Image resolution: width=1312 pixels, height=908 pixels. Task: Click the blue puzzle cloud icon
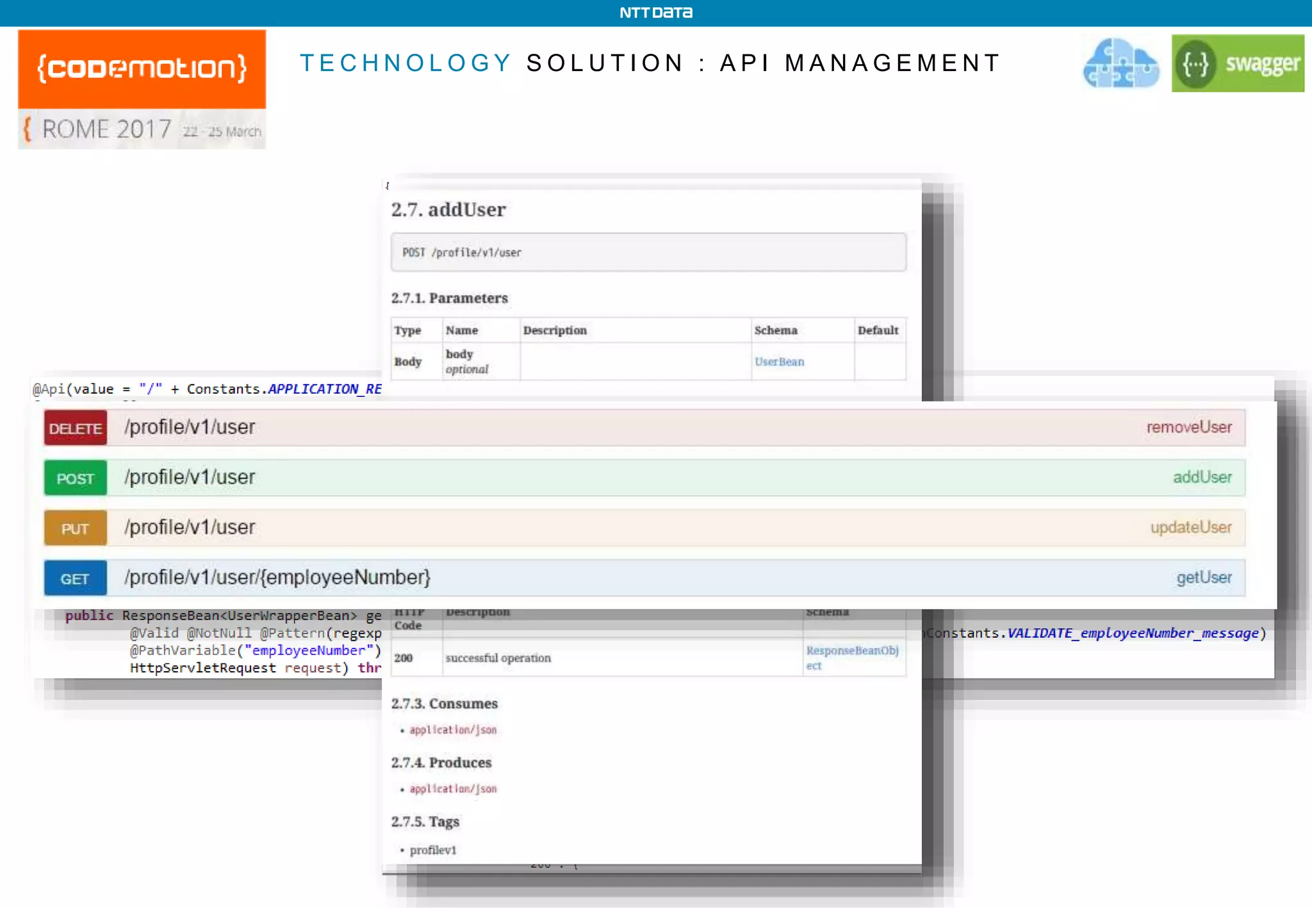click(x=1120, y=63)
